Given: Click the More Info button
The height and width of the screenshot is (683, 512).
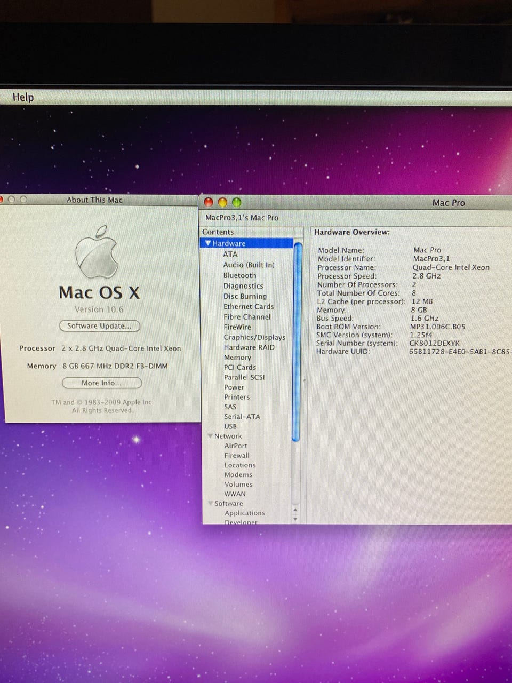Looking at the screenshot, I should (101, 383).
